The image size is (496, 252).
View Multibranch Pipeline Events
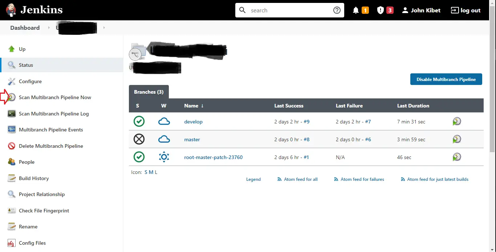tap(51, 129)
